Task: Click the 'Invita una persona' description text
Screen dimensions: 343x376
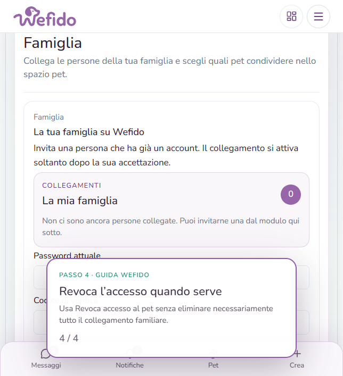Action: 166,155
